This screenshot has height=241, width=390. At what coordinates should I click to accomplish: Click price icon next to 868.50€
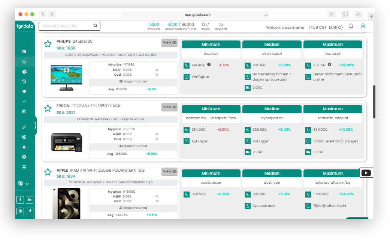click(x=187, y=194)
